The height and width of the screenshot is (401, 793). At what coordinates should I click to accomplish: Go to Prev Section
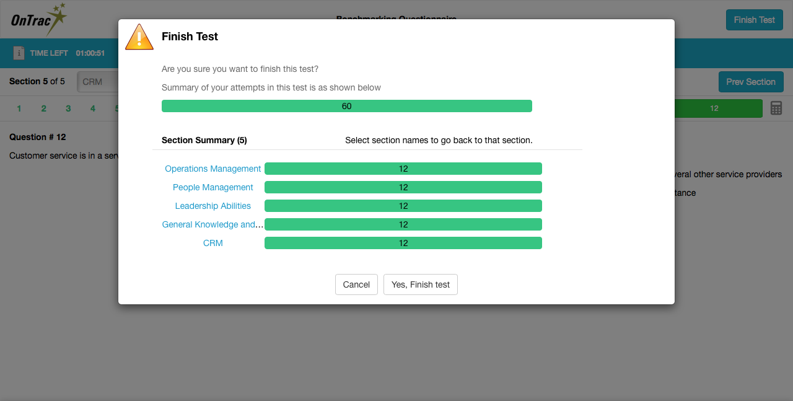tap(751, 82)
